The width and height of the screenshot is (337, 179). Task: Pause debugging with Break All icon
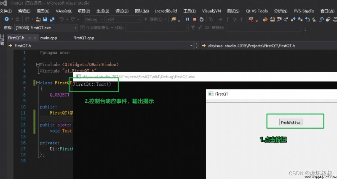(187, 19)
